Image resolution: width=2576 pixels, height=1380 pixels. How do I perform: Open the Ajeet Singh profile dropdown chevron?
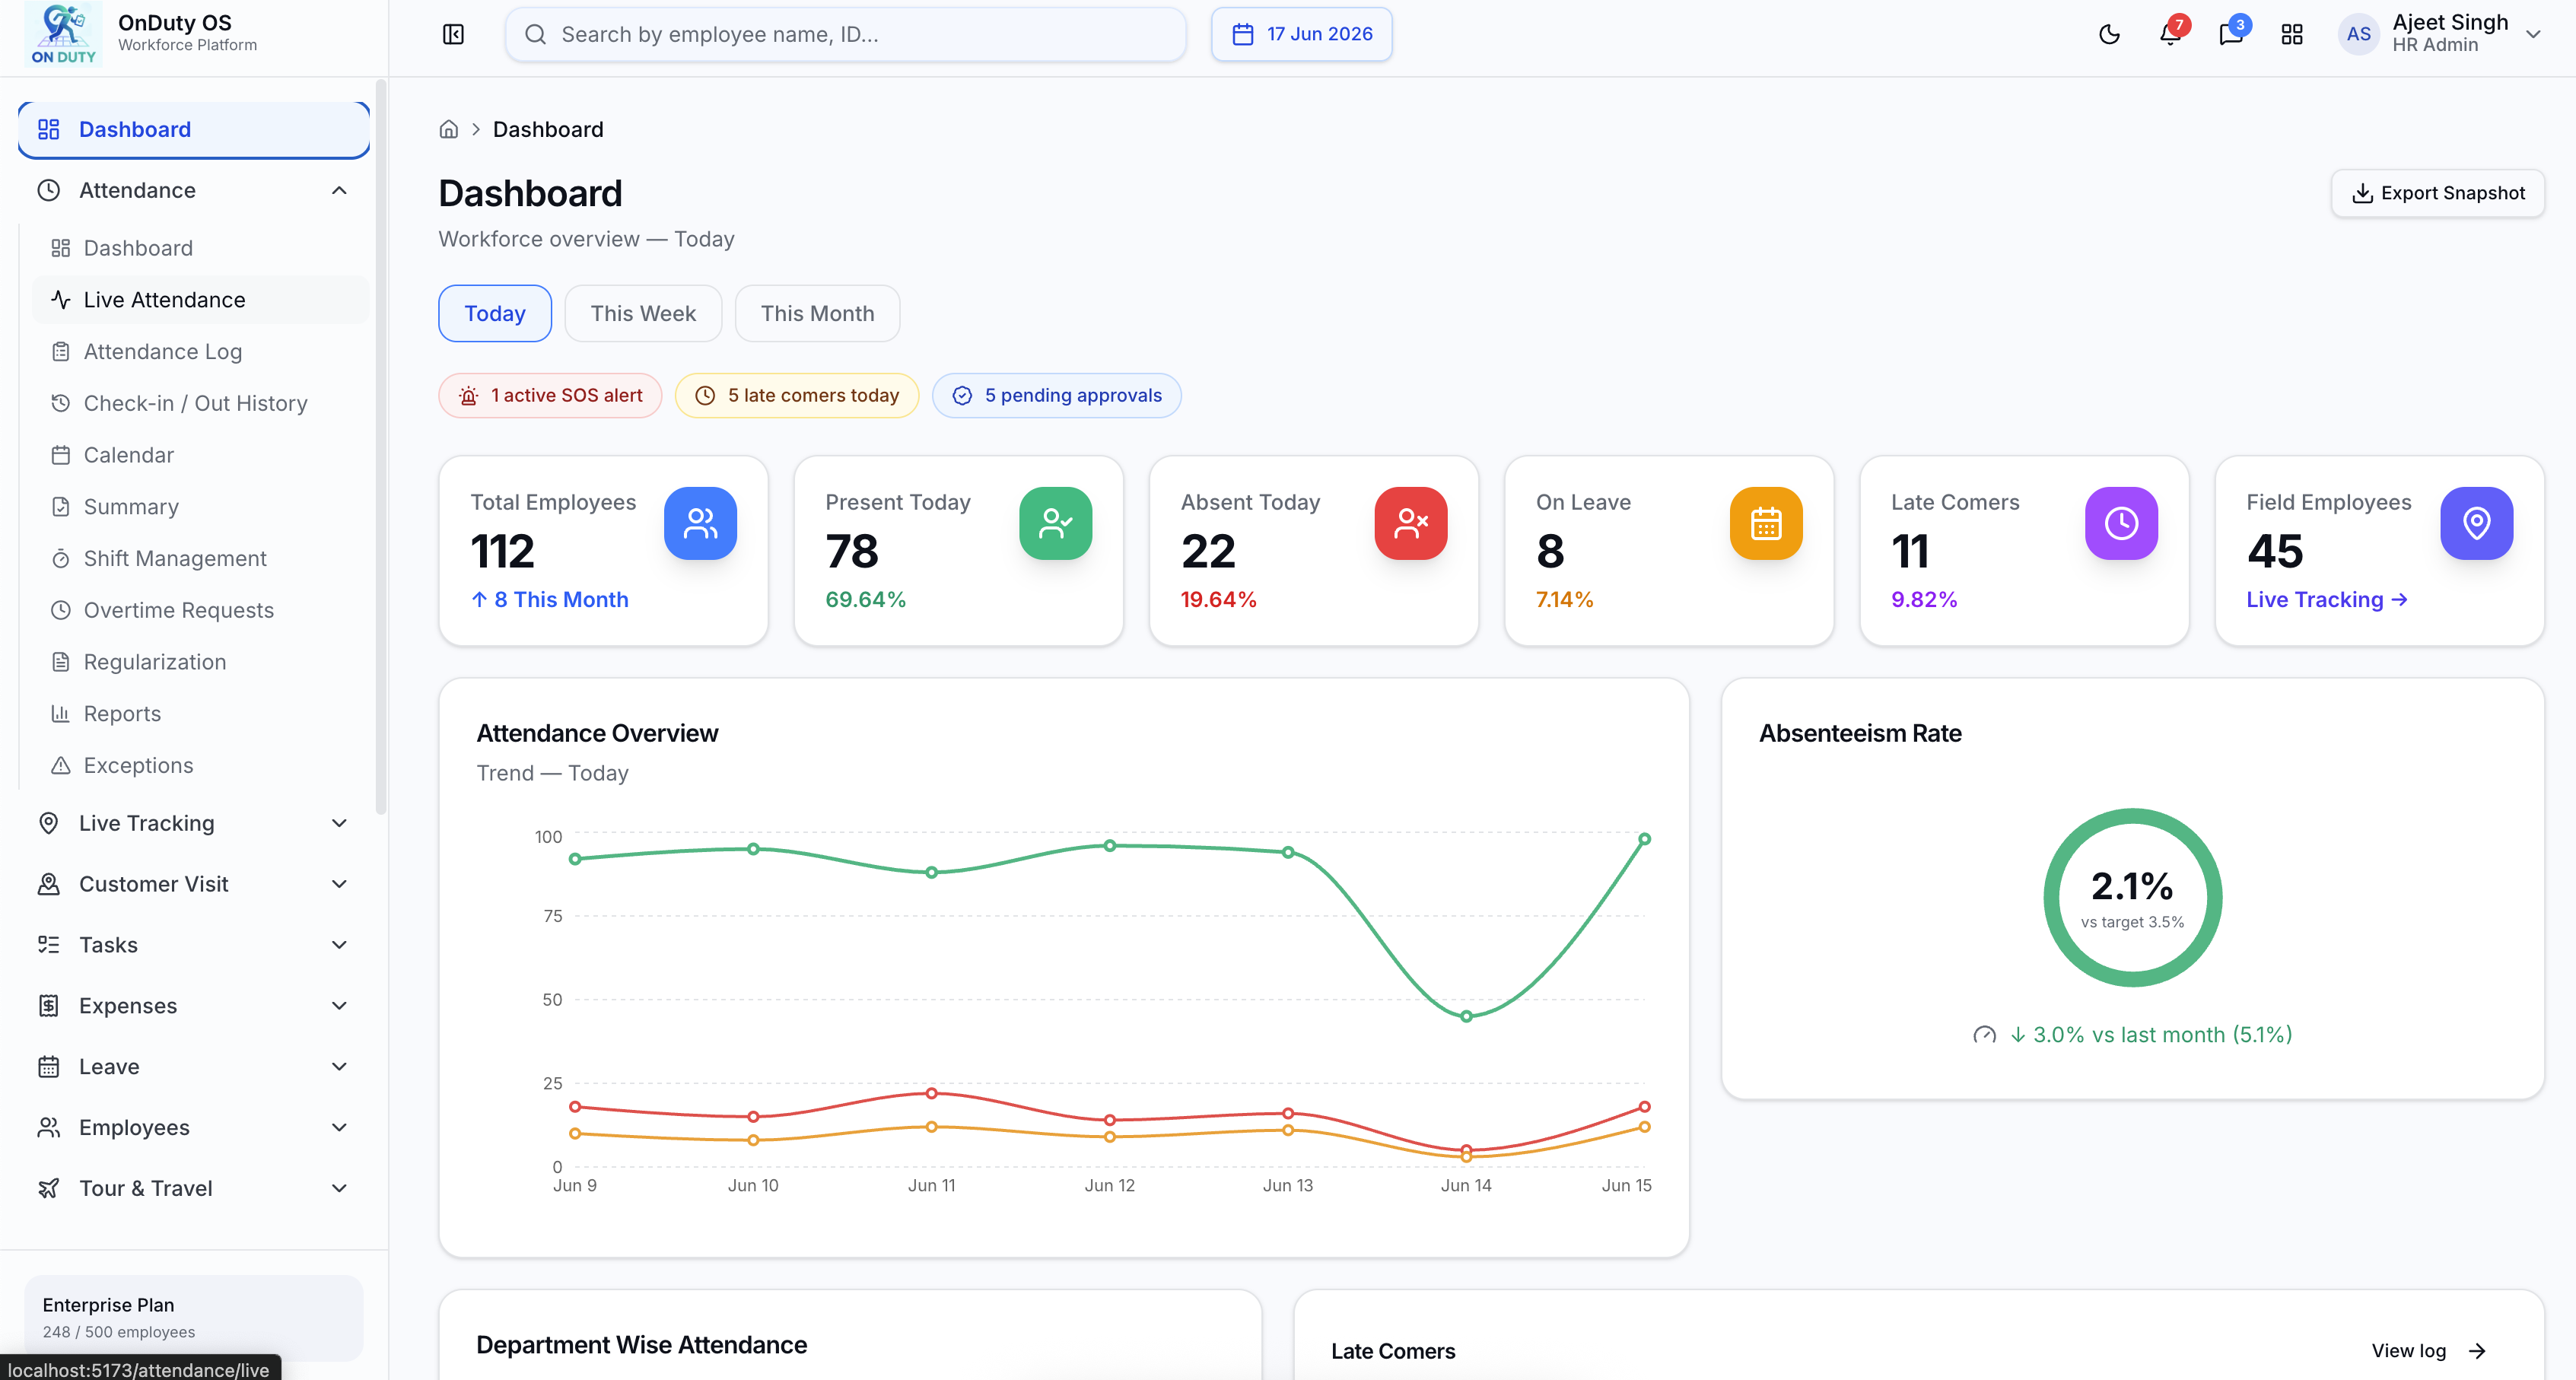point(2532,34)
